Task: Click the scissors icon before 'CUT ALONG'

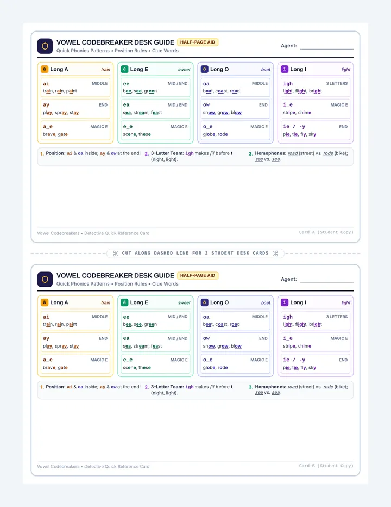Action: (x=116, y=253)
